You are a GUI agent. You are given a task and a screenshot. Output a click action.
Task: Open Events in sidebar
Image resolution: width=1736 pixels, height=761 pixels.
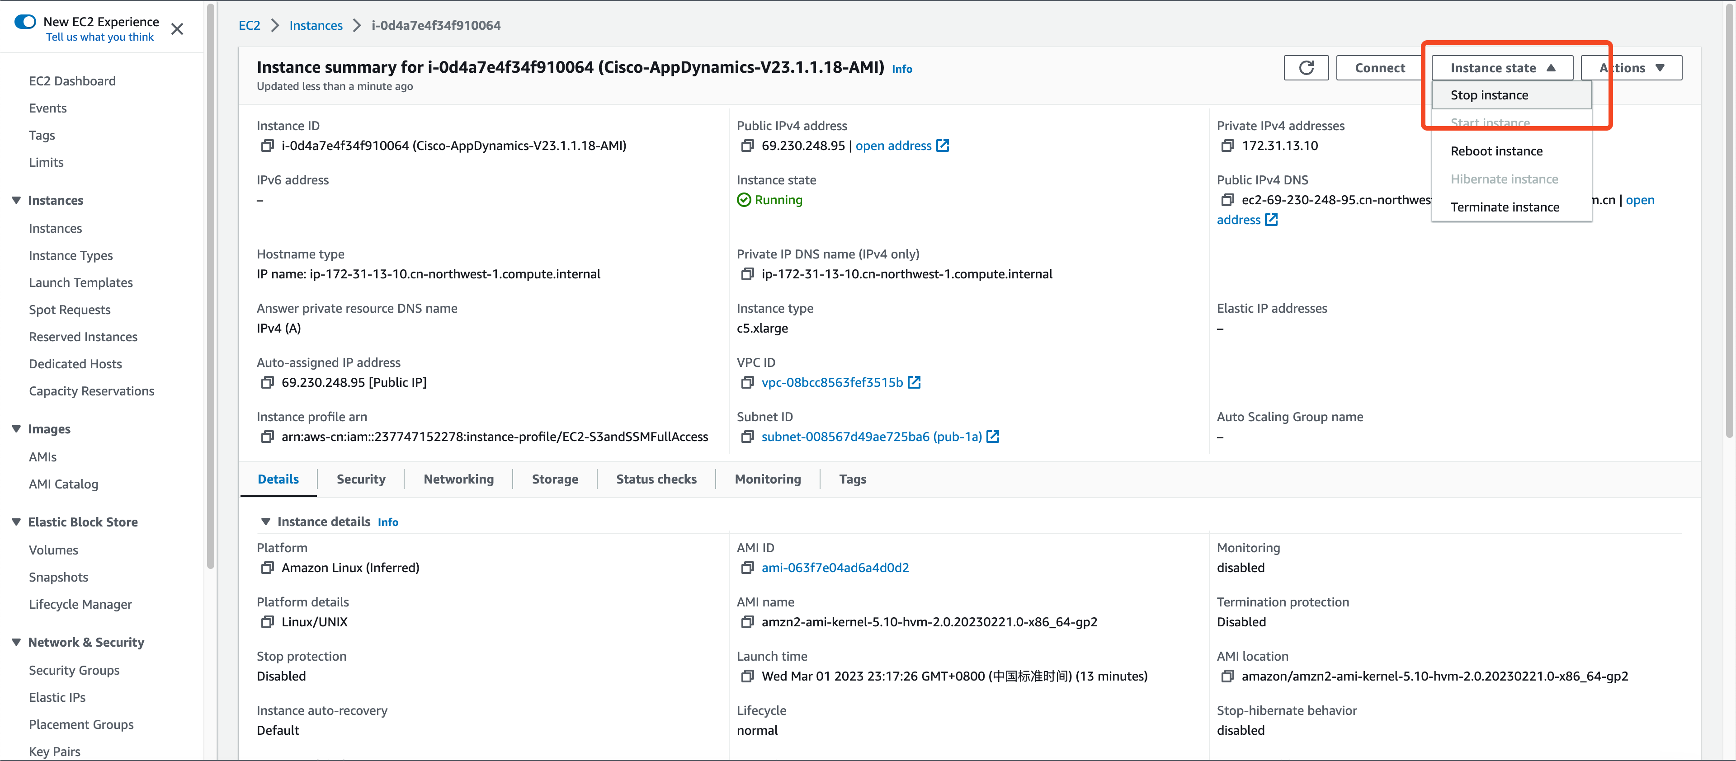point(47,108)
